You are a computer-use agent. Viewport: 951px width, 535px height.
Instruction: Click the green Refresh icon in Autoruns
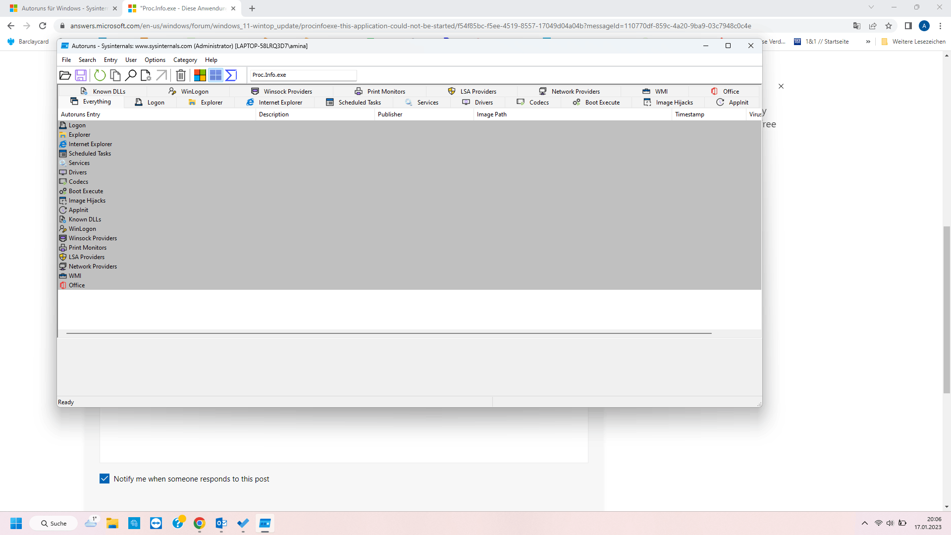pos(100,75)
